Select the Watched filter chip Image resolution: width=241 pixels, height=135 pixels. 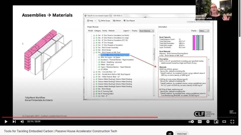click(182, 133)
